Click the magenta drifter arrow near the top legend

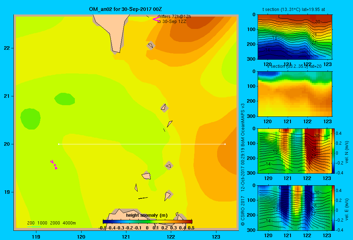pos(156,19)
